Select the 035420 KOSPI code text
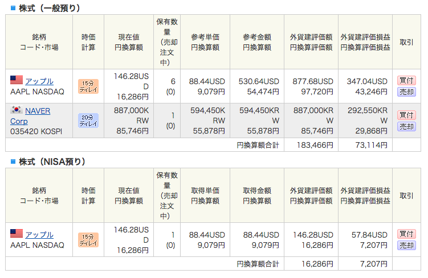428x278 pixels. [x=36, y=131]
